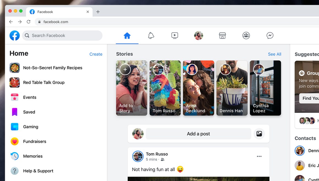Open the profile picture tab in top navigation
This screenshot has height=181, width=319.
pos(199,35)
